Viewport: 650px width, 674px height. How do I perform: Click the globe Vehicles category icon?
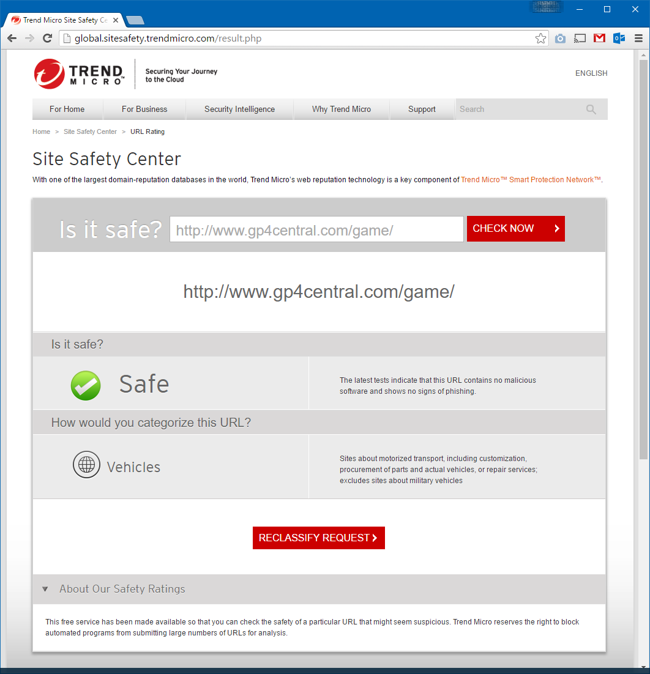tap(86, 464)
